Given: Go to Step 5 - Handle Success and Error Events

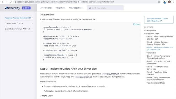Looking at the screenshot, I should (158, 62).
